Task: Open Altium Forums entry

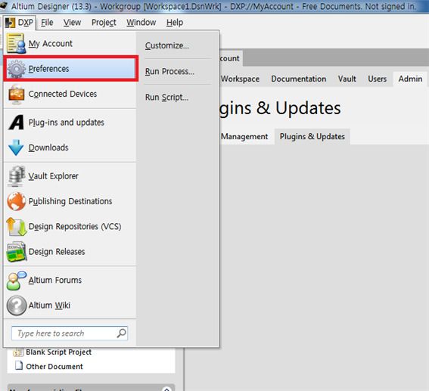Action: tap(70, 281)
